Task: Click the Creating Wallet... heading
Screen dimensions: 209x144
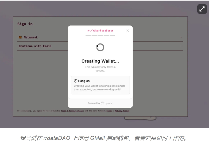Action: 100,61
